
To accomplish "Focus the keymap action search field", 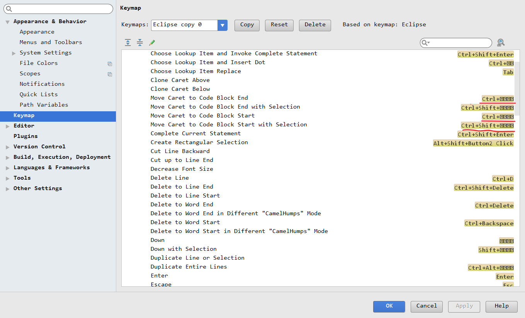I will pyautogui.click(x=456, y=43).
